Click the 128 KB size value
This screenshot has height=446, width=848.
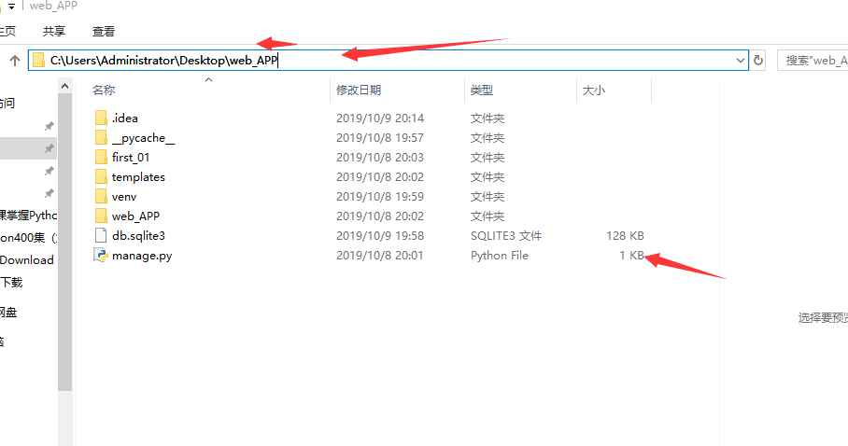(x=625, y=236)
